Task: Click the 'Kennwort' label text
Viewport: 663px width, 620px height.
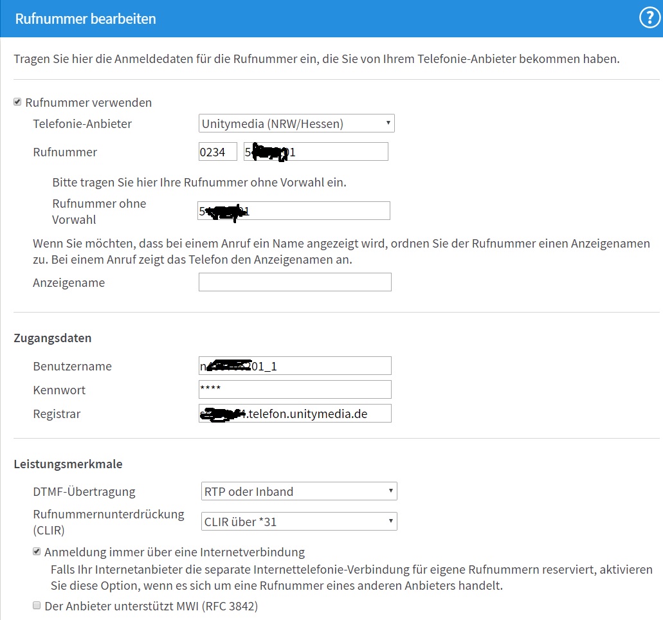Action: pyautogui.click(x=59, y=390)
